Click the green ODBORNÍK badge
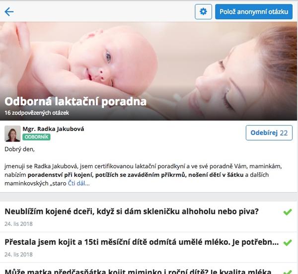Screen dimensions: 298x274 [36, 137]
